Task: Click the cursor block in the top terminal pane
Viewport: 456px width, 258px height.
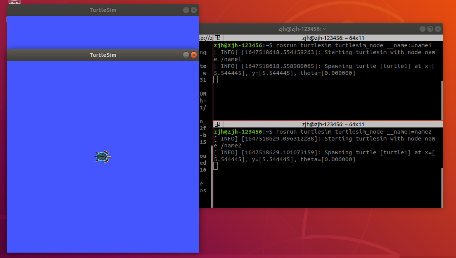Action: [x=215, y=79]
